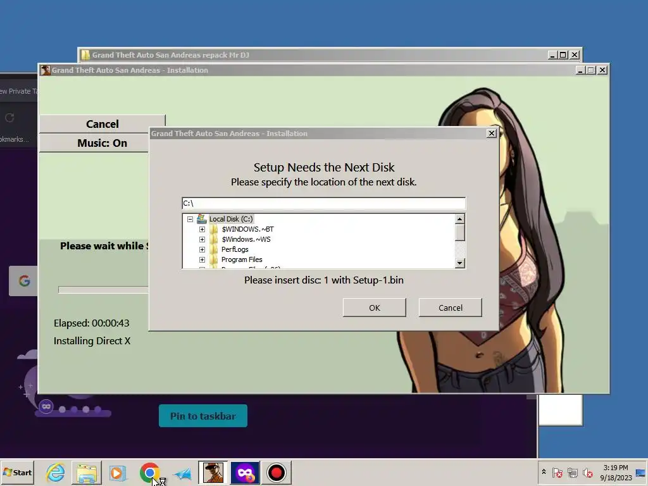Screen dimensions: 648x486
Task: Click the muted volume tray icon
Action: click(x=587, y=472)
